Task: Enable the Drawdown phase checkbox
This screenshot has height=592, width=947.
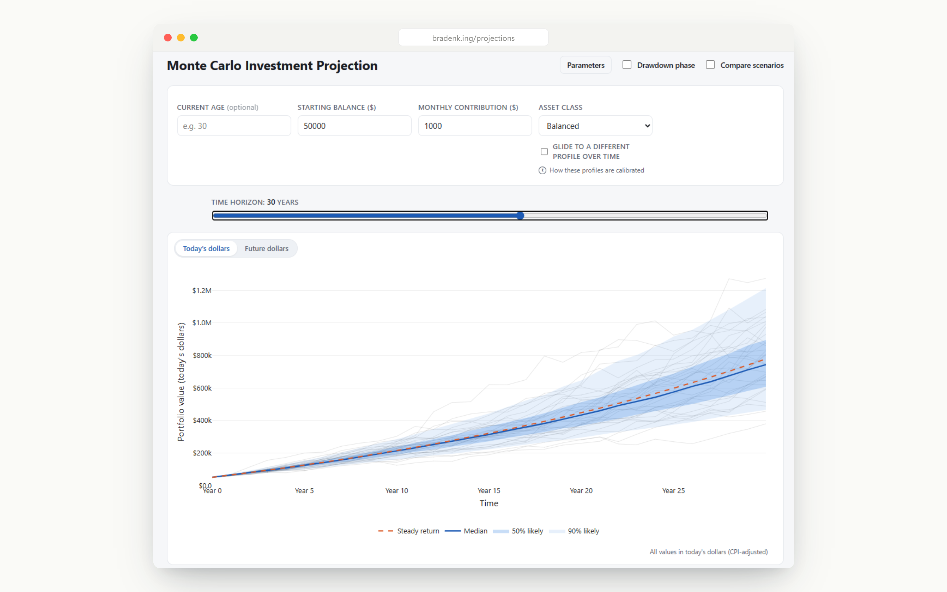Action: [627, 65]
